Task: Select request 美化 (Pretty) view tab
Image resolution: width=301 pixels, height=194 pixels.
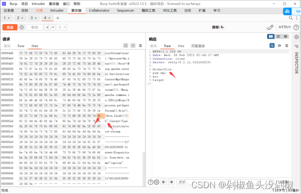Action: point(7,46)
